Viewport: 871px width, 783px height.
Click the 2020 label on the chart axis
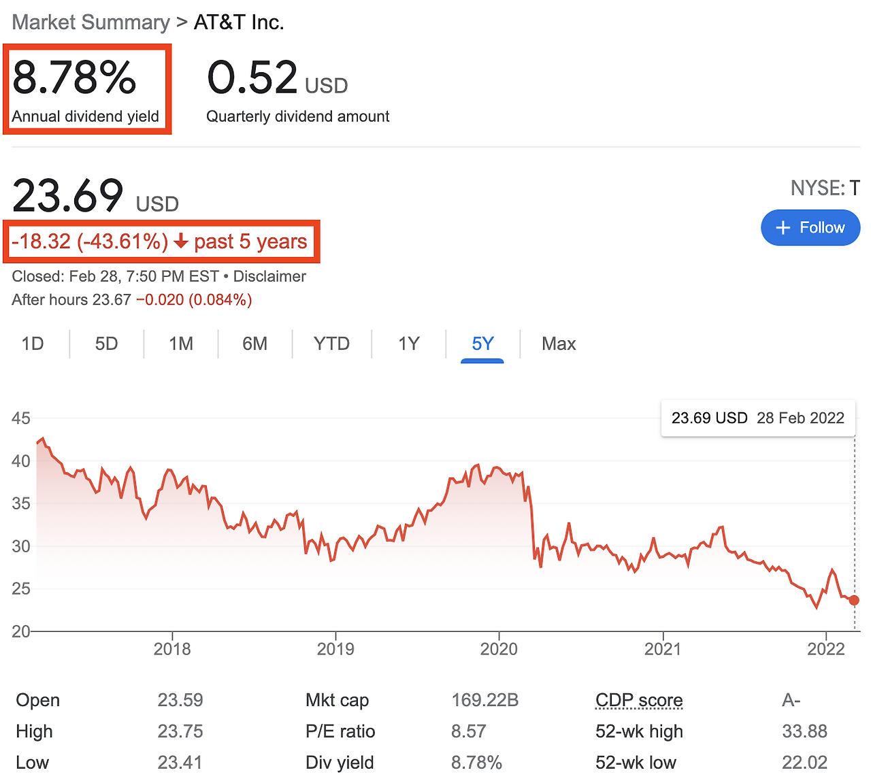pos(499,649)
